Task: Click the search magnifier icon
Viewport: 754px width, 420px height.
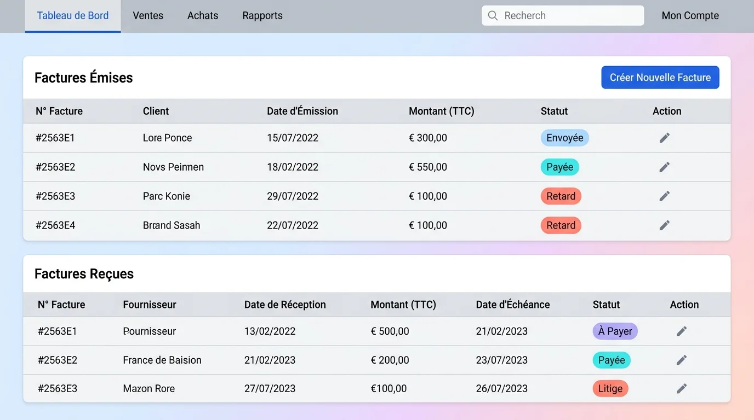Action: click(493, 15)
